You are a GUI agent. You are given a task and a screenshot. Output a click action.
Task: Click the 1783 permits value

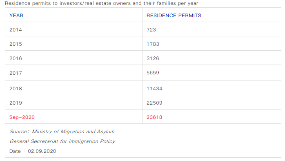point(153,44)
